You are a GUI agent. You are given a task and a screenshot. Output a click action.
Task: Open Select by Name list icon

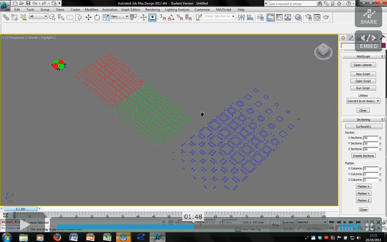click(61, 17)
